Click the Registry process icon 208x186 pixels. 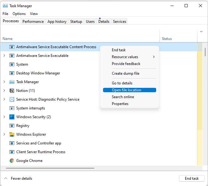(12, 126)
